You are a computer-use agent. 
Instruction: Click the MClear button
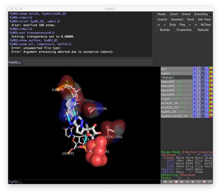click(206, 25)
